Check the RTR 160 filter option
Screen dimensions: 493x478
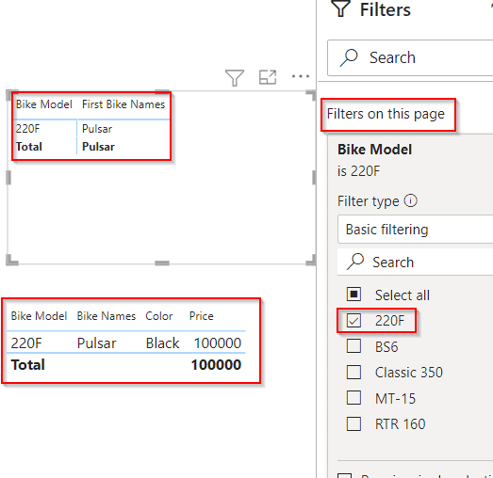353,424
